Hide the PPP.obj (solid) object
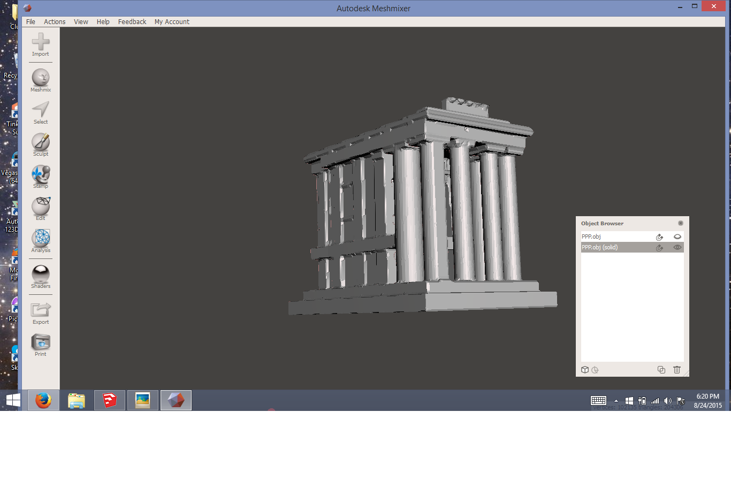The image size is (731, 488). [677, 247]
